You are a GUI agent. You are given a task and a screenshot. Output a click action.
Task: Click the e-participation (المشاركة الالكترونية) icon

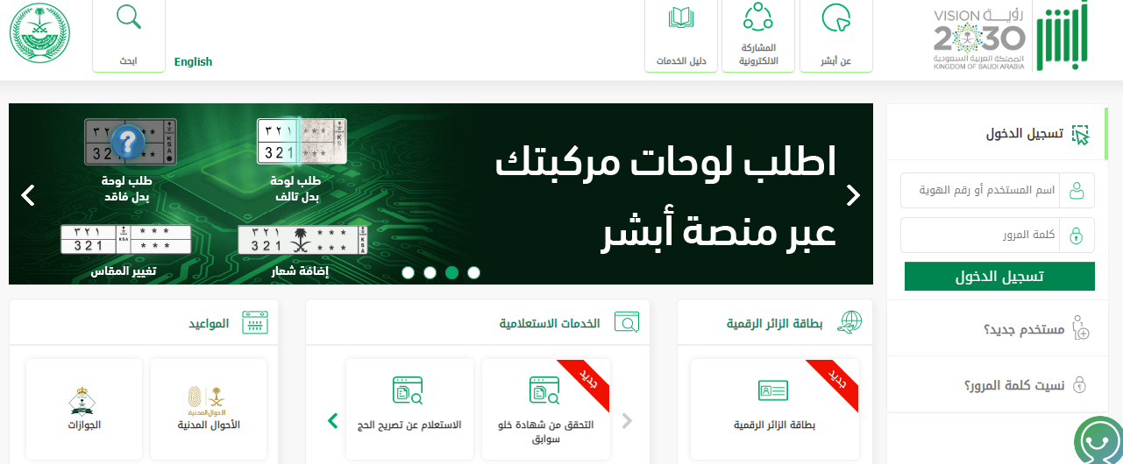pos(758,17)
